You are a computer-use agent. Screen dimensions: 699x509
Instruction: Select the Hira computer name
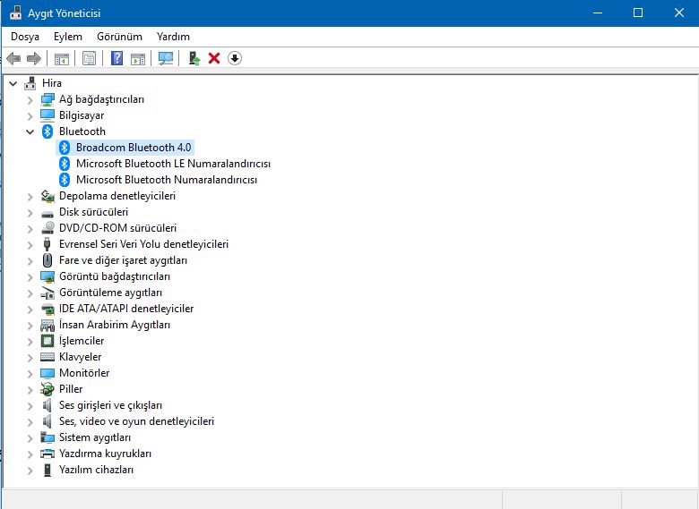coord(52,83)
